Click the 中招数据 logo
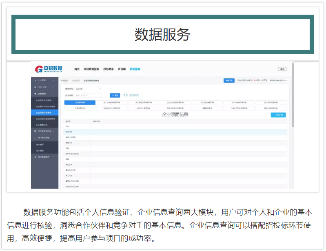The width and height of the screenshot is (326, 251). pos(49,69)
